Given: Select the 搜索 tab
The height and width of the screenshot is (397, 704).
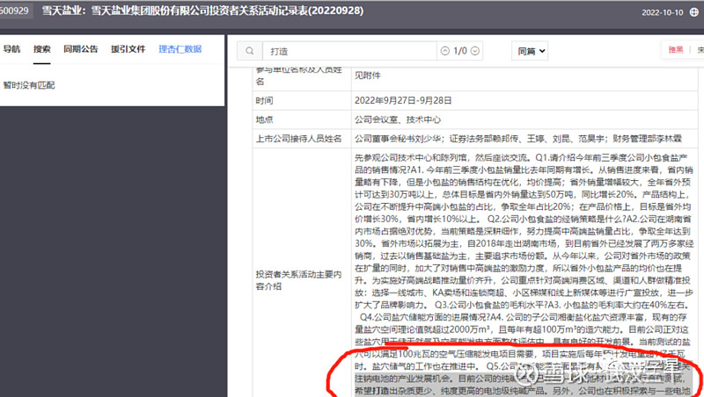Looking at the screenshot, I should point(41,49).
